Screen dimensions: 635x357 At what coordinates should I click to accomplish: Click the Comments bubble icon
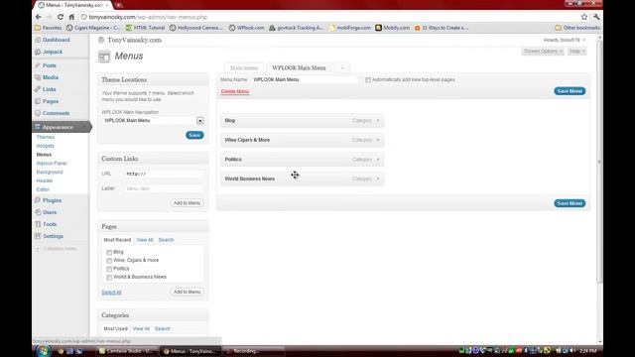pyautogui.click(x=38, y=113)
